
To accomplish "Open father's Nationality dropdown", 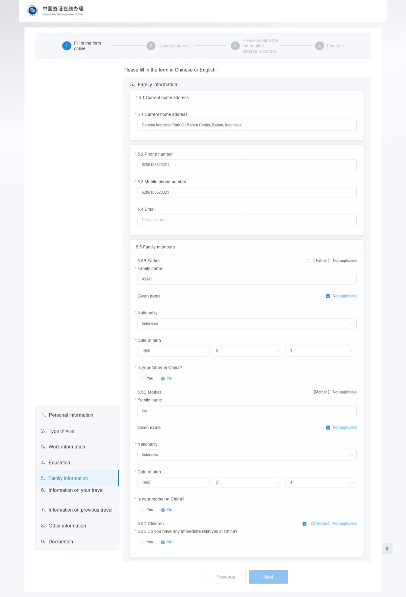I will 247,324.
